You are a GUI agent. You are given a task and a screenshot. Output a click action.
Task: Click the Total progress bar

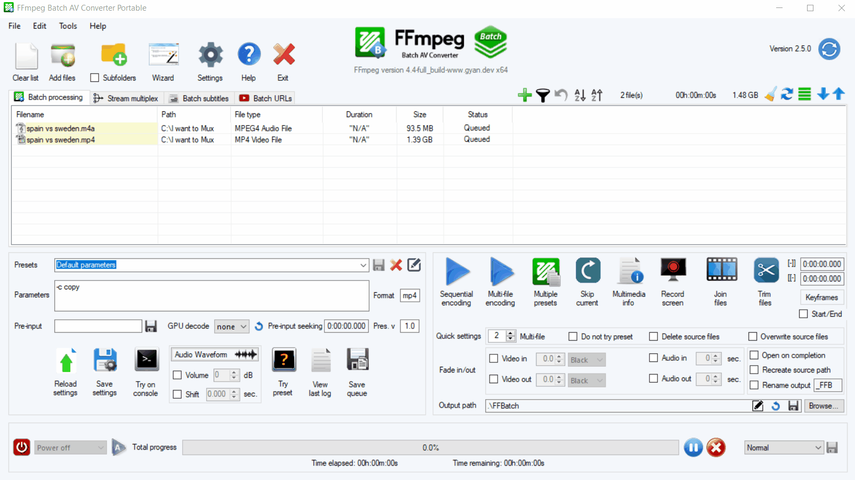pos(430,448)
